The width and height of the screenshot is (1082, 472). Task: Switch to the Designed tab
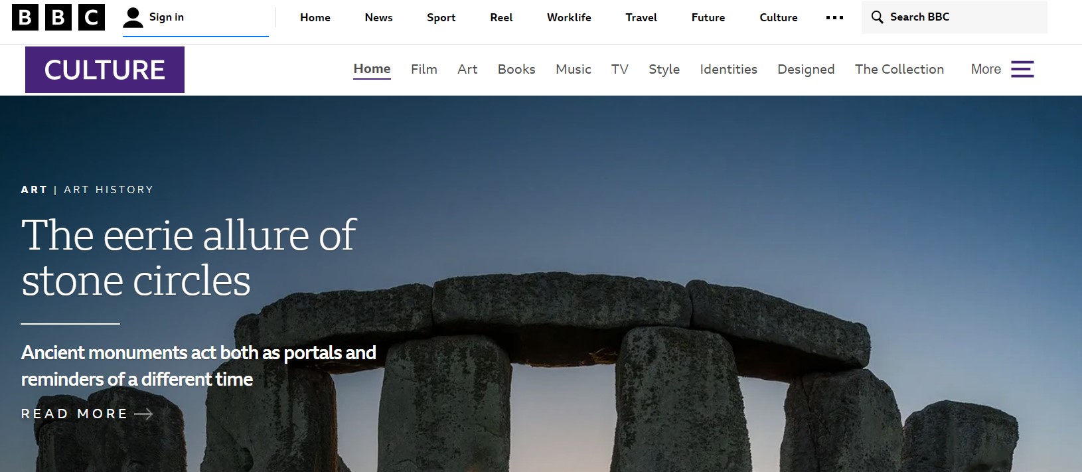pyautogui.click(x=806, y=69)
